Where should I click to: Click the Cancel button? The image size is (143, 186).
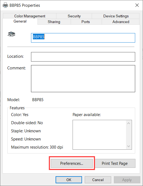98,180
